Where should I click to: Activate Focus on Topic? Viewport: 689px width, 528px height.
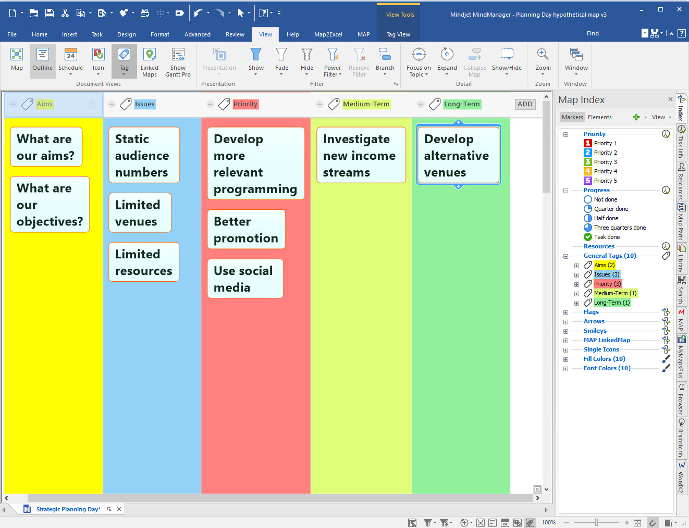418,61
